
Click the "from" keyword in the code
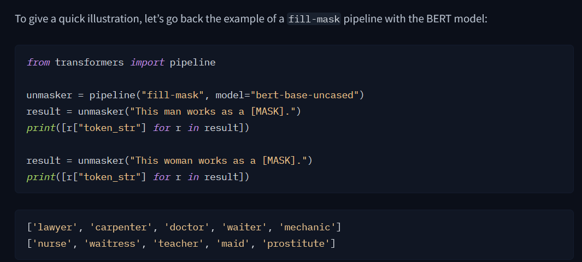pyautogui.click(x=38, y=62)
